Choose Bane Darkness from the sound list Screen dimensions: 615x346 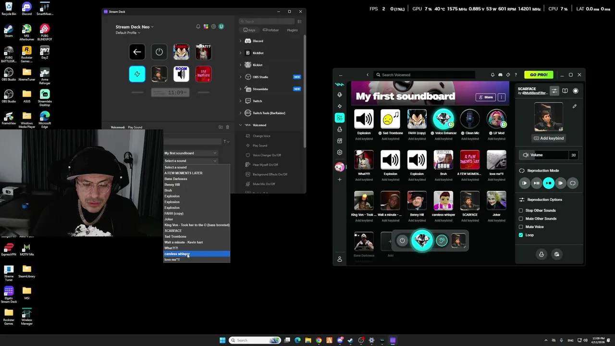click(197, 179)
